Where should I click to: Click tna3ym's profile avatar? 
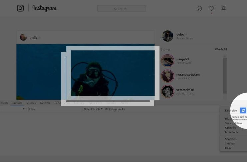point(23,37)
